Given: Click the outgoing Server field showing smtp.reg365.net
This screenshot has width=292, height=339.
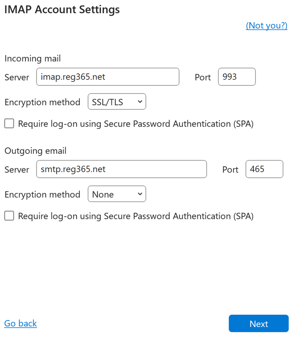Looking at the screenshot, I should (x=121, y=169).
